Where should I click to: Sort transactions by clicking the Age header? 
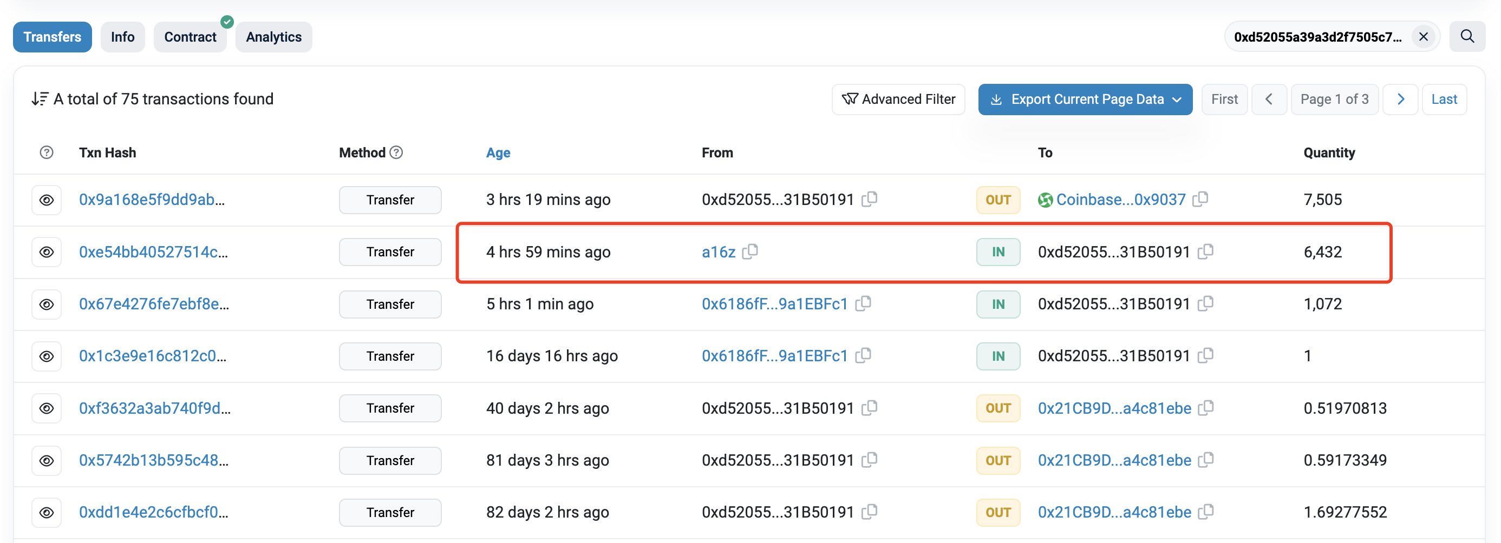(498, 152)
